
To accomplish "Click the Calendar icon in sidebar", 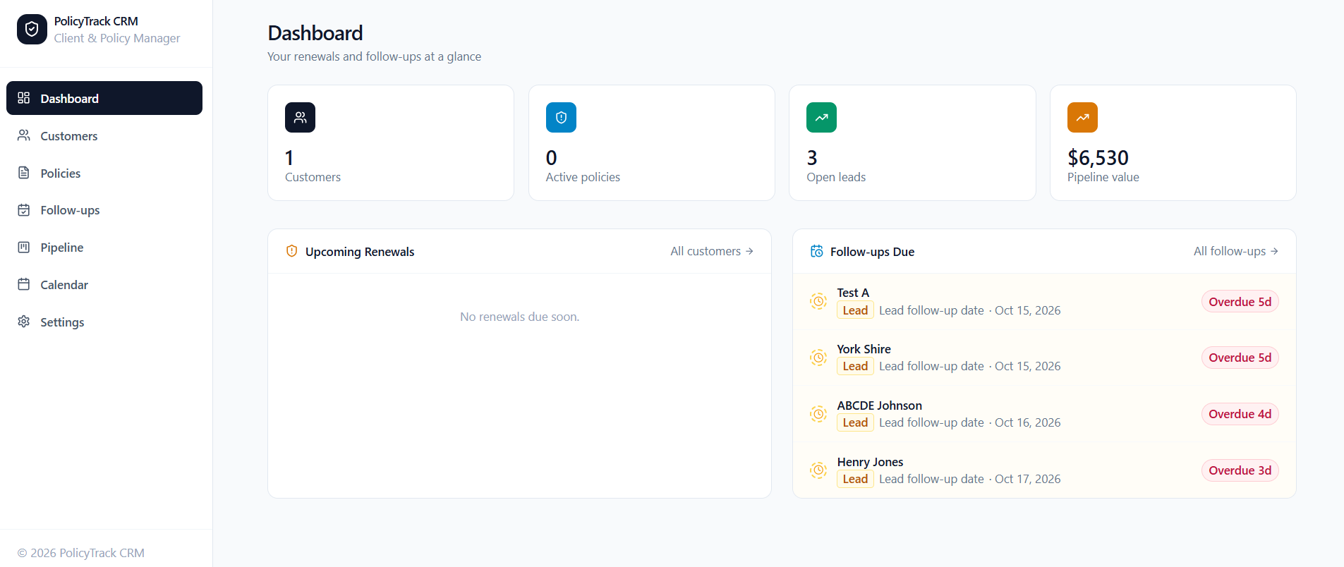I will point(24,284).
